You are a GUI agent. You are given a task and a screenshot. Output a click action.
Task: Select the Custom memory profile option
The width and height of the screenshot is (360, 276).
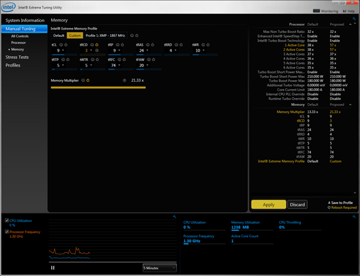tap(75, 35)
